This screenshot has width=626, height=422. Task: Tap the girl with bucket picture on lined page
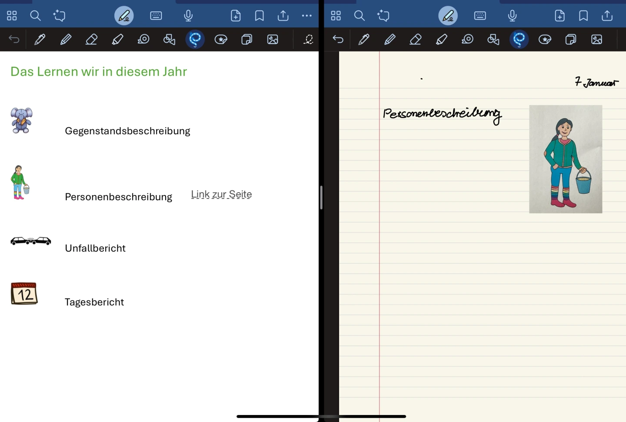(565, 159)
